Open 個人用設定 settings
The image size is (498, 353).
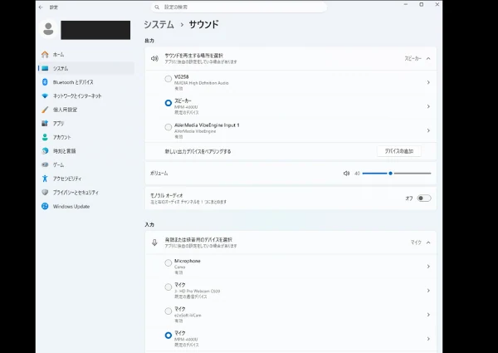pos(86,110)
